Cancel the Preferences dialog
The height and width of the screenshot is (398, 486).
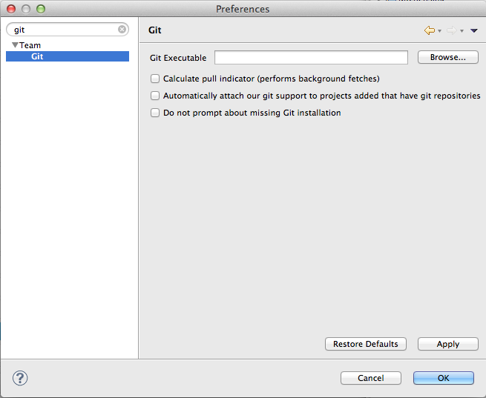[371, 378]
